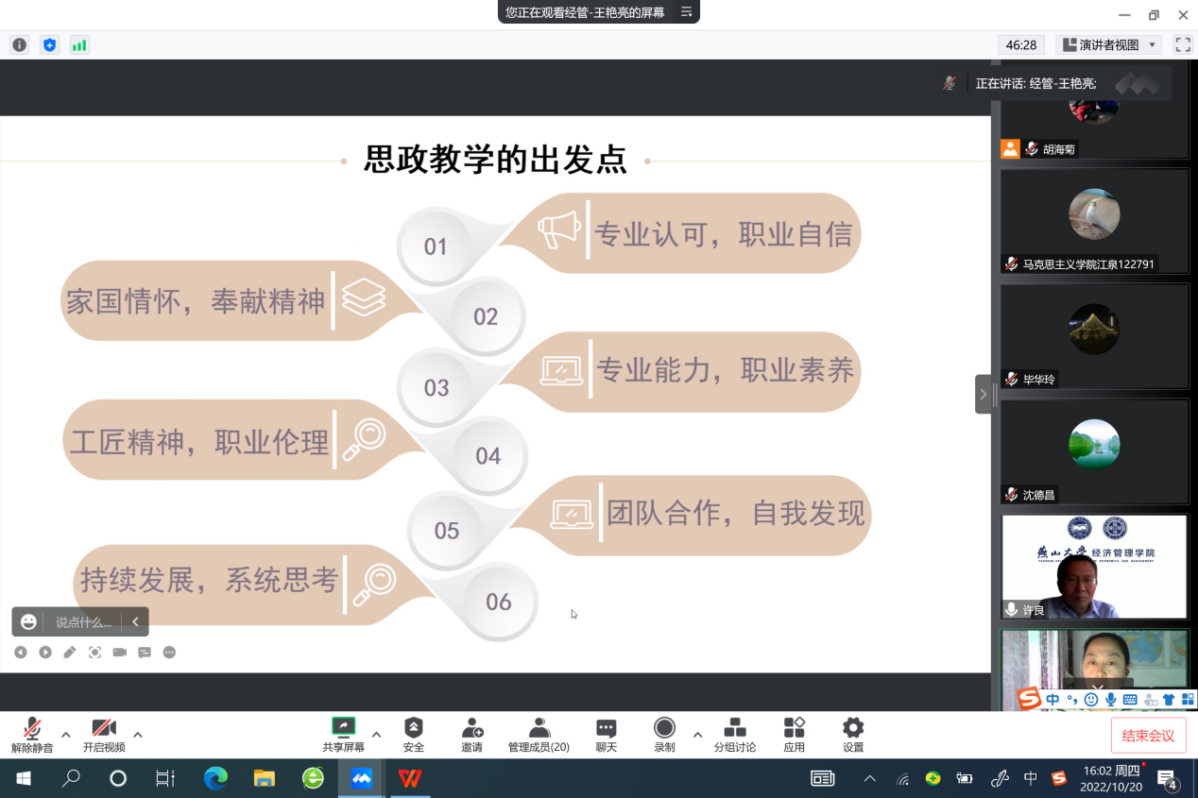
Task: Click the red 结束会议 button
Action: 1148,736
